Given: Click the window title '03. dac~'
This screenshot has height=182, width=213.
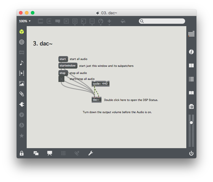Looking at the screenshot, I should (109, 13).
